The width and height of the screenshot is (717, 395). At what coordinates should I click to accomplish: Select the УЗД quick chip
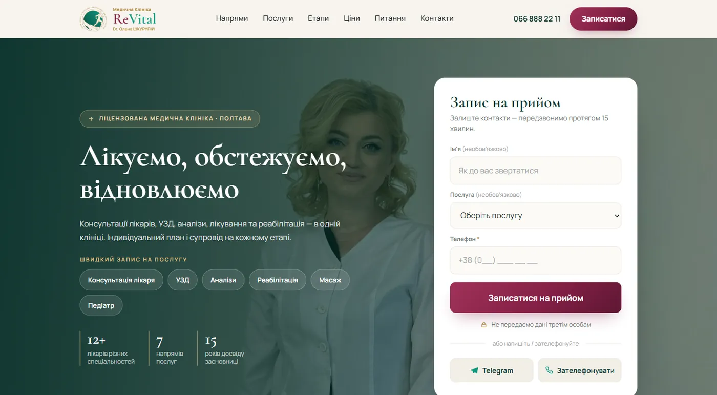click(183, 280)
